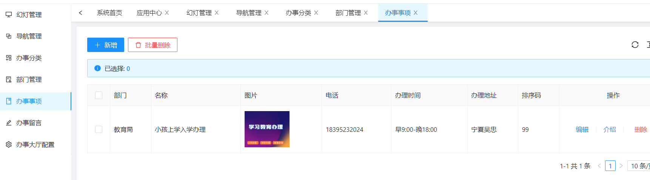Click 编辑 link for 教育局 row

582,130
